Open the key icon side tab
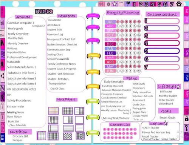This screenshot has width=189, height=145. [186, 128]
